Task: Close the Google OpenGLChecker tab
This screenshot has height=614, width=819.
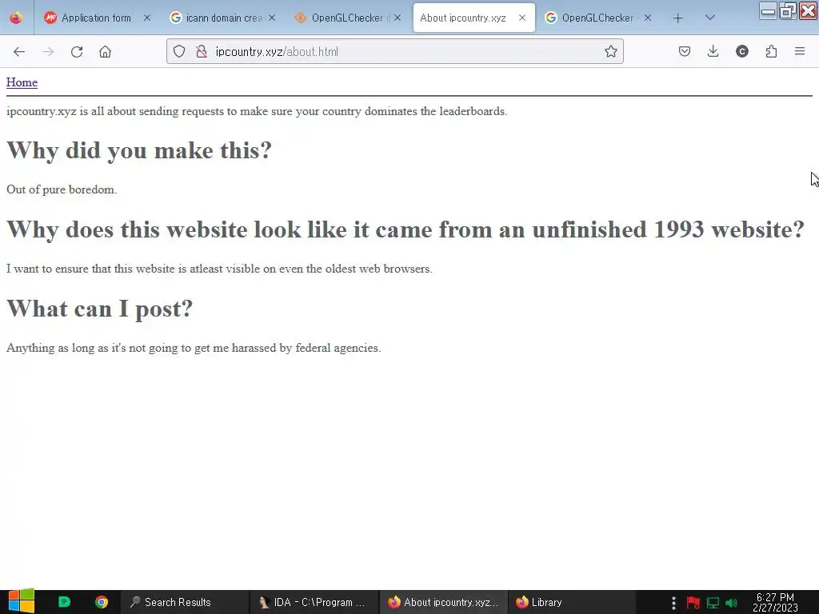Action: point(648,18)
